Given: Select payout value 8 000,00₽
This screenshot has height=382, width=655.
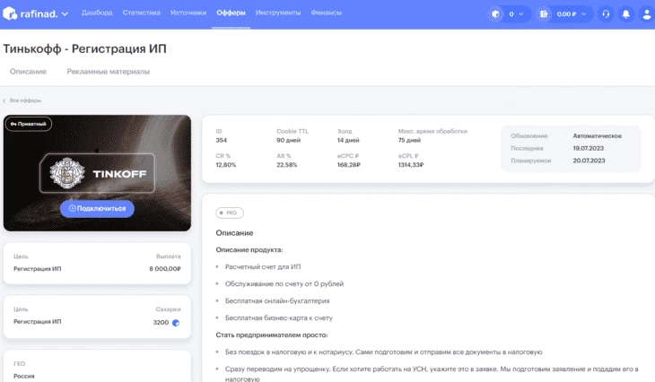Looking at the screenshot, I should tap(165, 269).
